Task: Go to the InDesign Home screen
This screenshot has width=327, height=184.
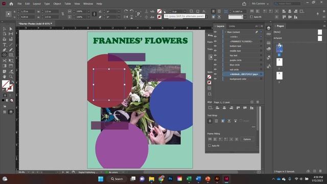Action: pyautogui.click(x=11, y=4)
